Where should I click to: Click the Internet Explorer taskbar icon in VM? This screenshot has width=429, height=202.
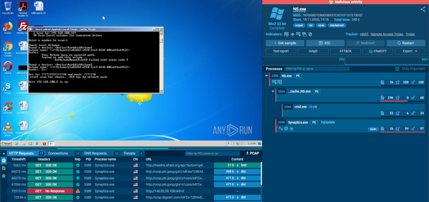pos(17,143)
